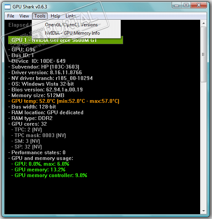Image resolution: width=212 pixels, height=219 pixels.
Task: Click the vertical scrollbar thumb
Action: [204, 54]
